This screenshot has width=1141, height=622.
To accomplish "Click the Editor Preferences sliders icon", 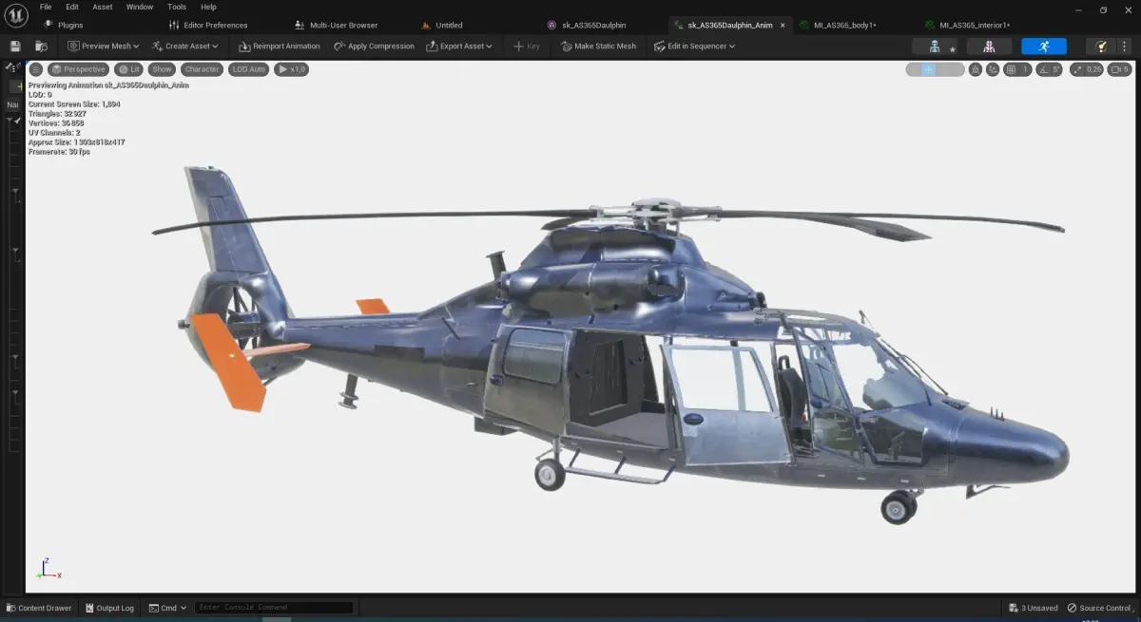I will [x=174, y=25].
